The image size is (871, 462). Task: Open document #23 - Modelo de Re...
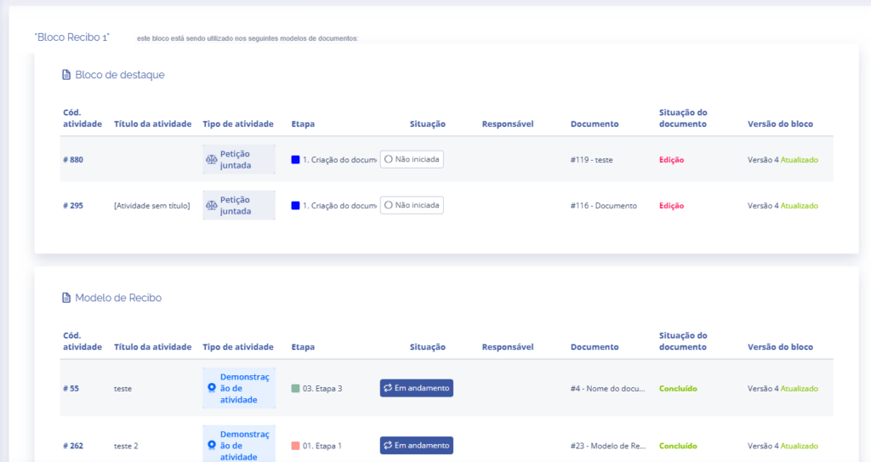coord(608,446)
